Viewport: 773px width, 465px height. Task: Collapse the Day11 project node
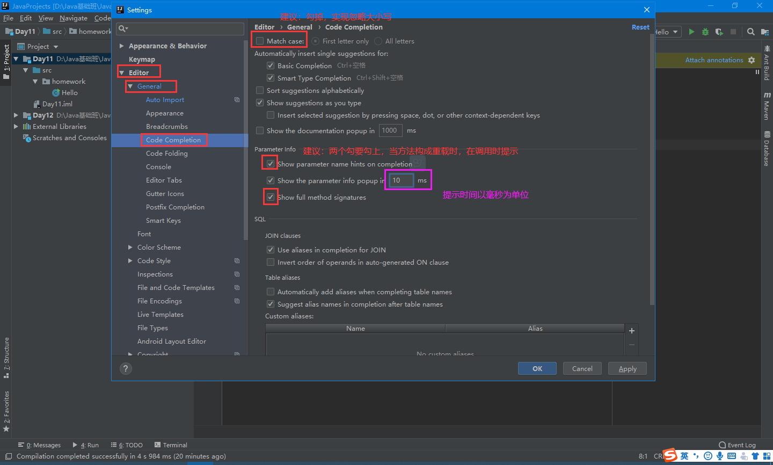coord(16,59)
